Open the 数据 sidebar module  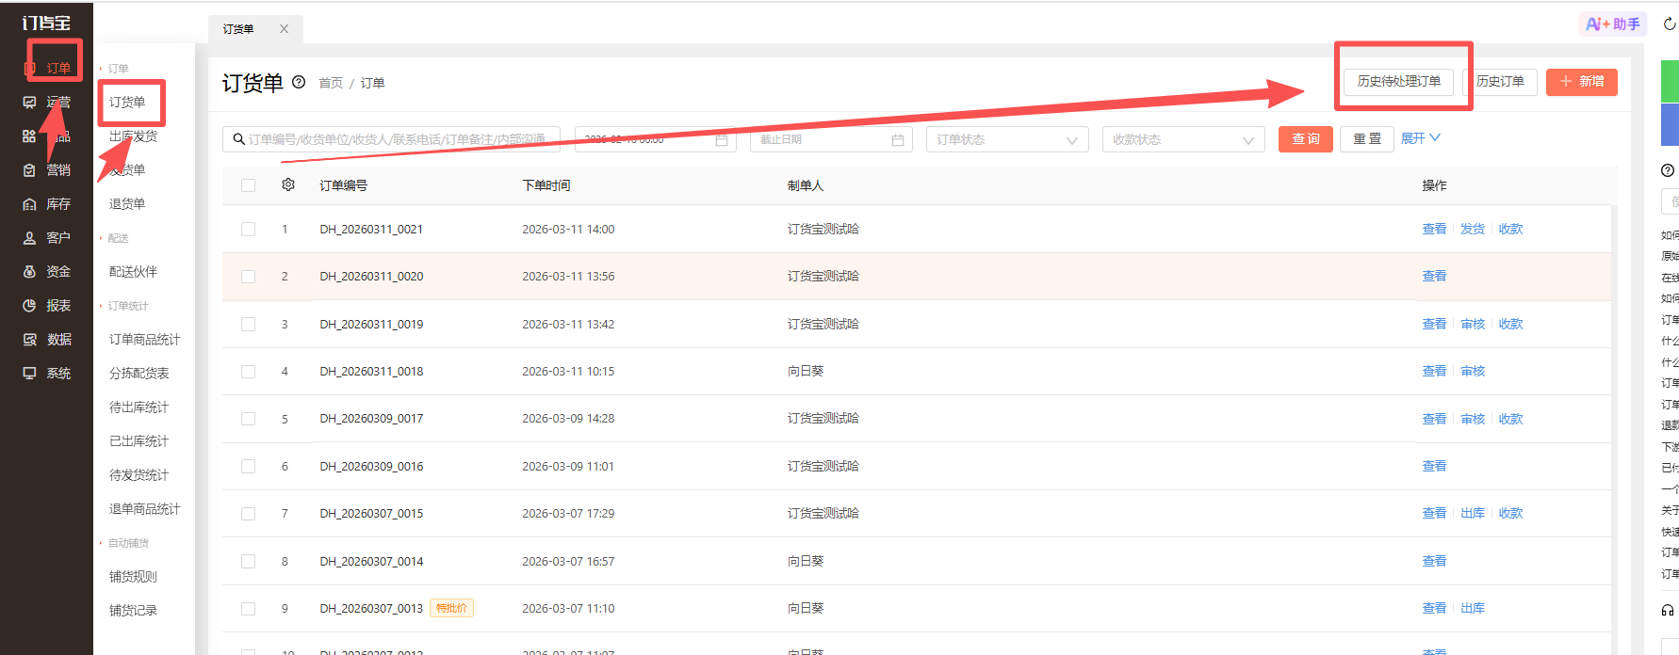pyautogui.click(x=47, y=339)
